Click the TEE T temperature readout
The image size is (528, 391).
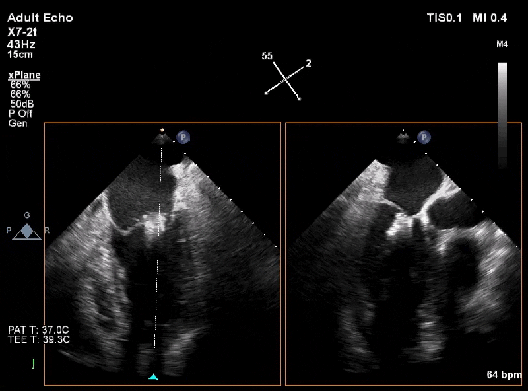(39, 339)
